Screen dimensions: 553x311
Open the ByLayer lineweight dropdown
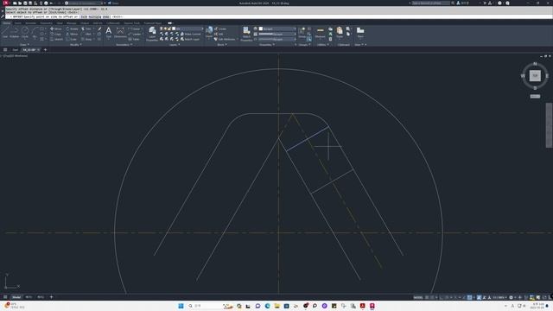pyautogui.click(x=277, y=35)
